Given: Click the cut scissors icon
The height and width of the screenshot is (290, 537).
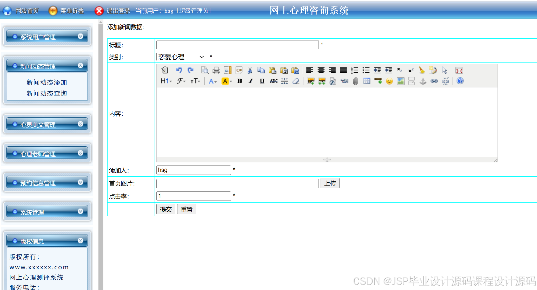Looking at the screenshot, I should point(250,70).
